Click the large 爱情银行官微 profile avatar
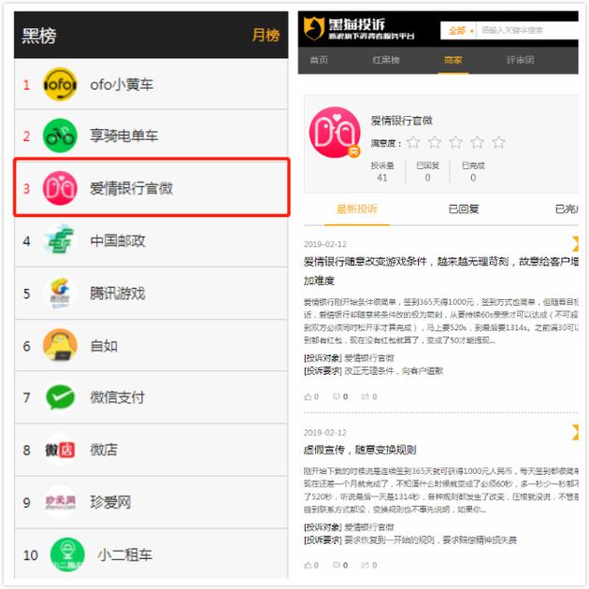This screenshot has width=589, height=589. coord(335,133)
